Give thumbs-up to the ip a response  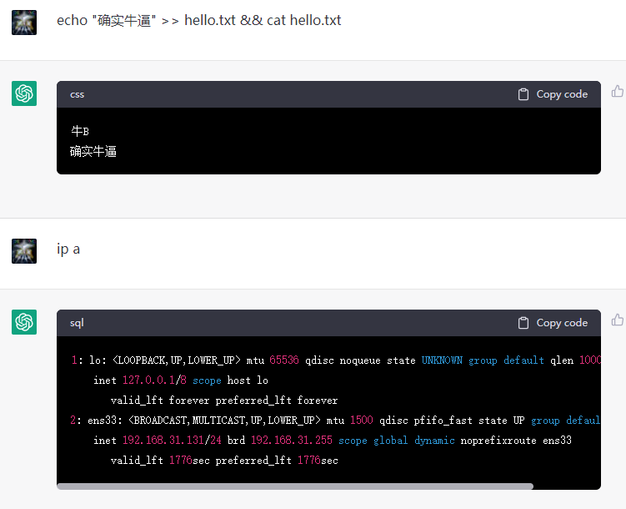click(617, 320)
